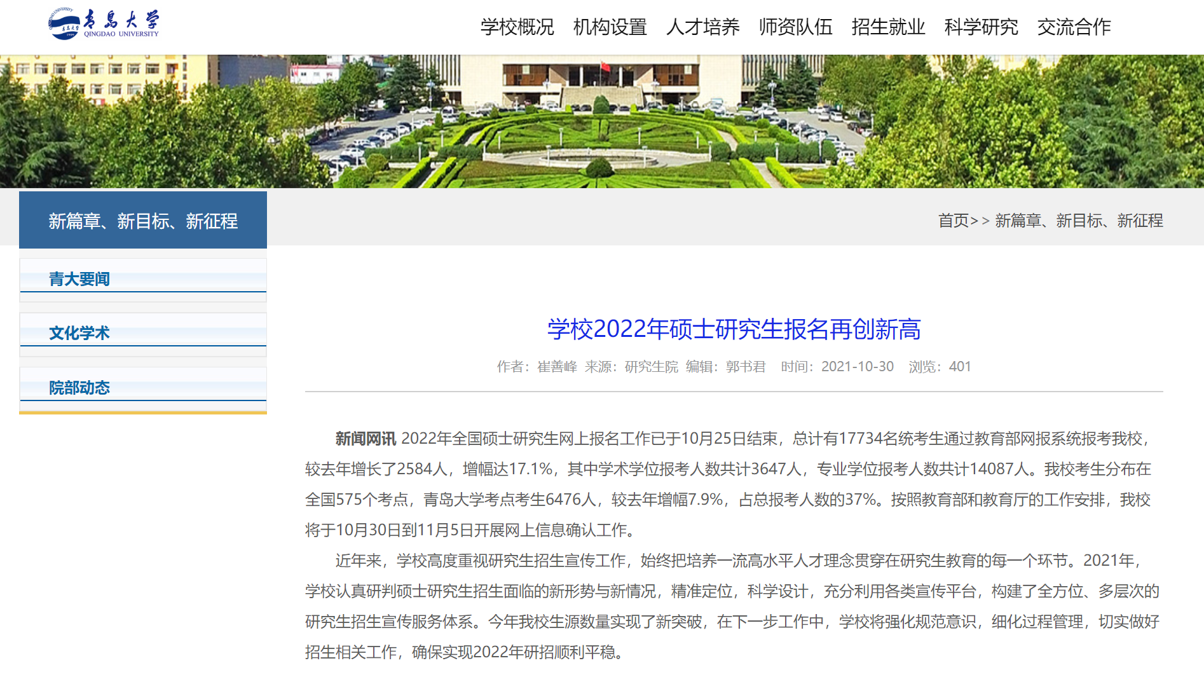Click article title 学校2022年硕士研究生报名再创新高
The image size is (1204, 684).
[734, 329]
